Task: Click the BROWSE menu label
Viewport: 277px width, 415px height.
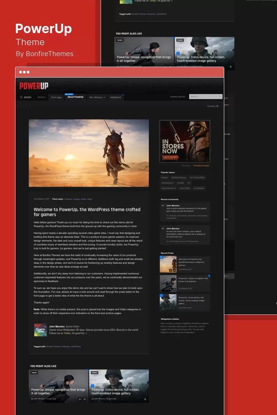Action: click(28, 98)
